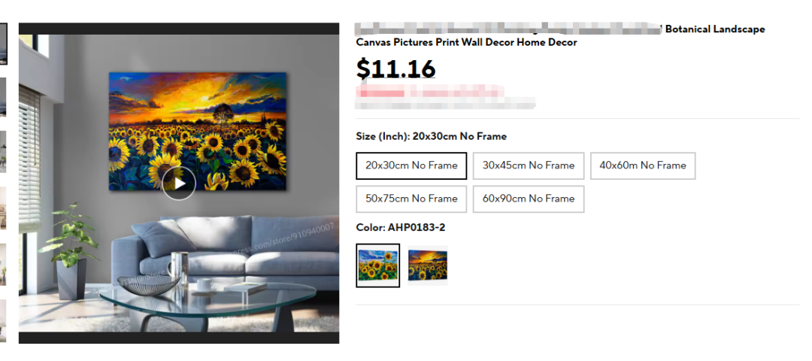Choose the 30x45cm No Frame size

tap(529, 165)
